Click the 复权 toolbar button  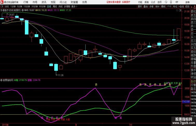(140, 6)
